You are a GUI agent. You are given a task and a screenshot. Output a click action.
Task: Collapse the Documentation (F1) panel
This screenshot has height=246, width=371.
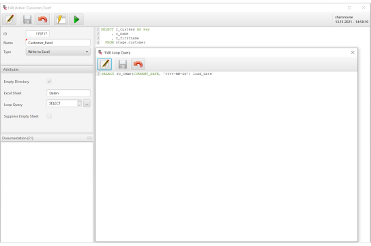click(x=89, y=138)
